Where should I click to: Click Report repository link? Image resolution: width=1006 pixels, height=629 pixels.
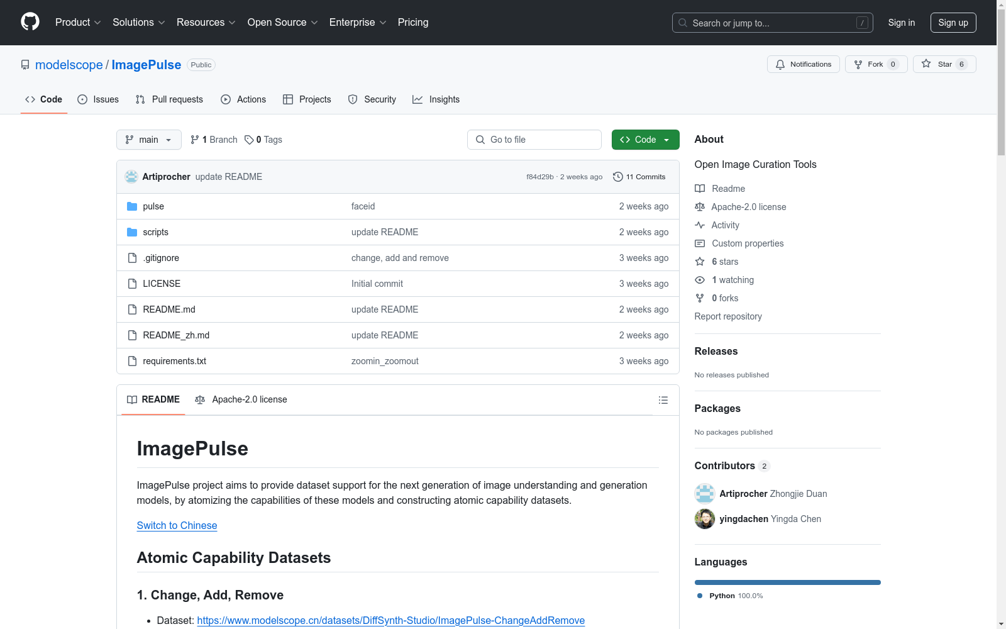[x=728, y=316]
